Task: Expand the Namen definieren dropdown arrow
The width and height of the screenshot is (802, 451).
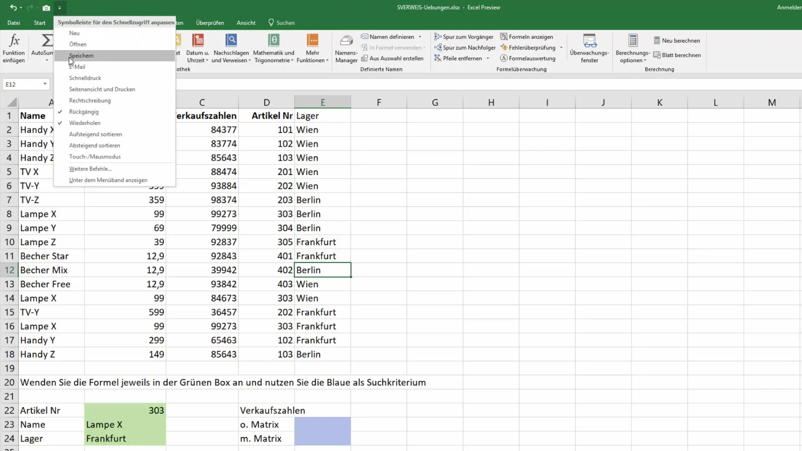Action: point(420,37)
